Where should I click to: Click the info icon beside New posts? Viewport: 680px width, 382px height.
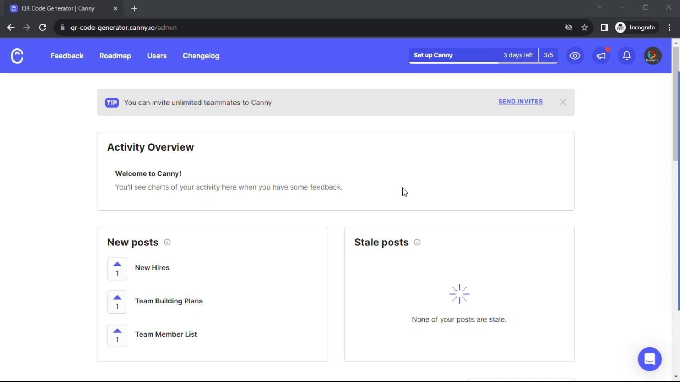coord(167,242)
